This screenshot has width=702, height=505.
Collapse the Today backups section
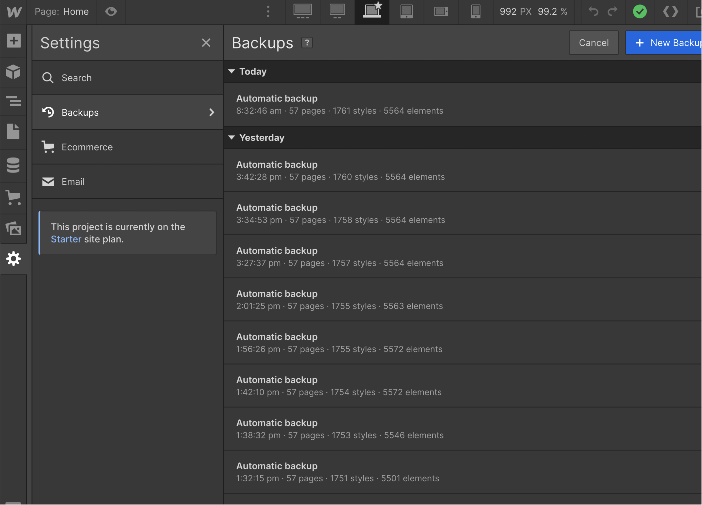coord(231,71)
